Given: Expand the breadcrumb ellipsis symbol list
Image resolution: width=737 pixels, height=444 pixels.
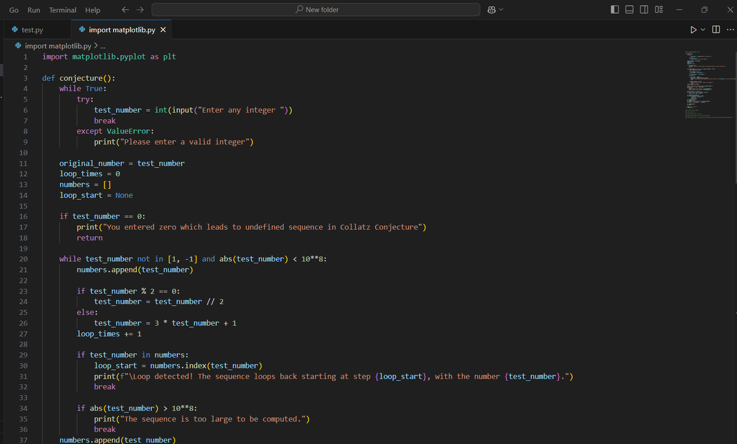Looking at the screenshot, I should pos(103,46).
